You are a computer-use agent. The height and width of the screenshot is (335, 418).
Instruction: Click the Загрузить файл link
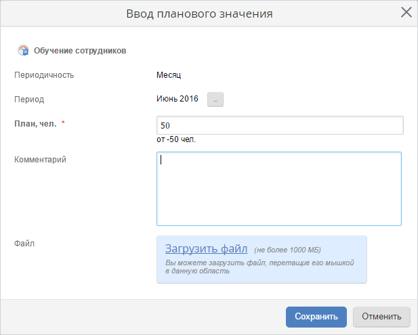click(x=206, y=248)
